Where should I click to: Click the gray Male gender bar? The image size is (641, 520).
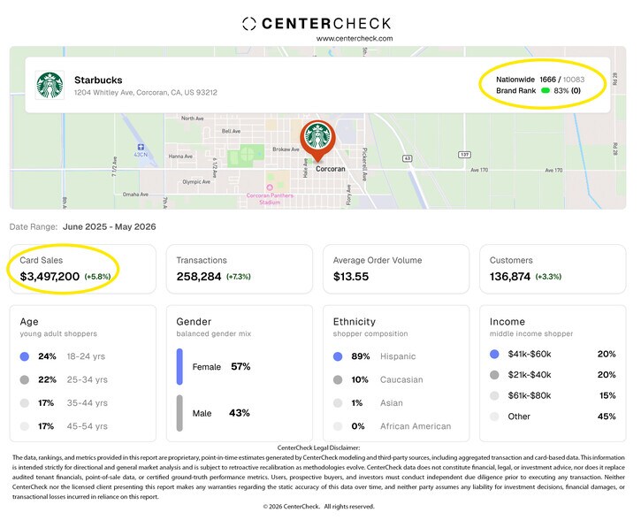coord(179,413)
